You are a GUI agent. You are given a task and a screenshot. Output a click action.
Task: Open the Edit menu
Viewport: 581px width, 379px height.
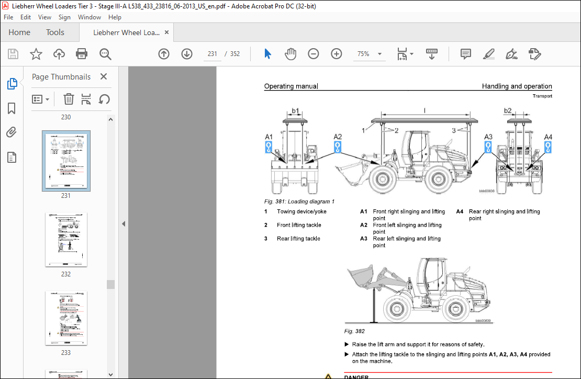coord(26,17)
